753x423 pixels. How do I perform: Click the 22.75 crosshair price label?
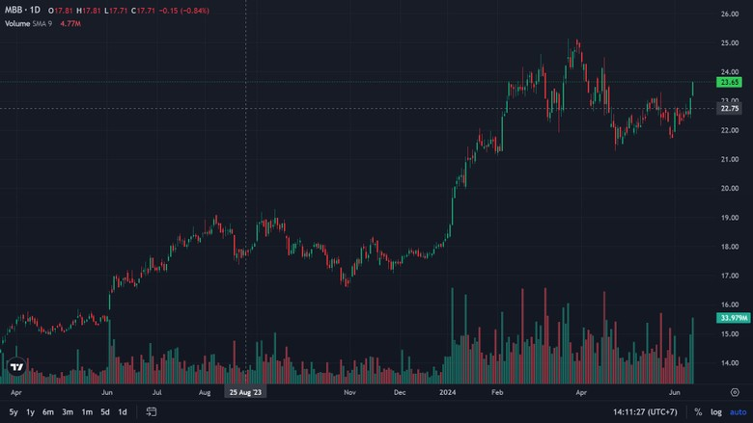point(730,109)
